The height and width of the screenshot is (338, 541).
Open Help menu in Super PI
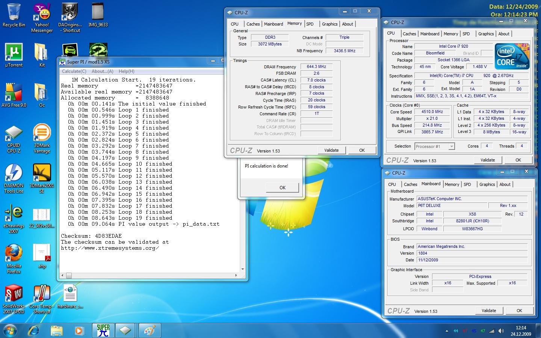pyautogui.click(x=126, y=71)
